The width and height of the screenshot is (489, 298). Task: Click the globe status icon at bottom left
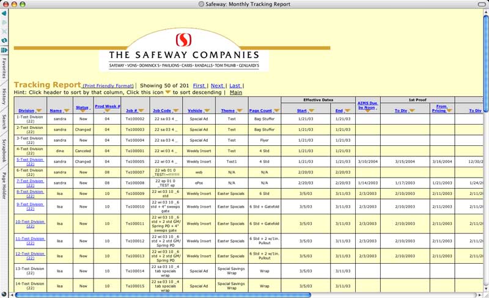click(4, 294)
